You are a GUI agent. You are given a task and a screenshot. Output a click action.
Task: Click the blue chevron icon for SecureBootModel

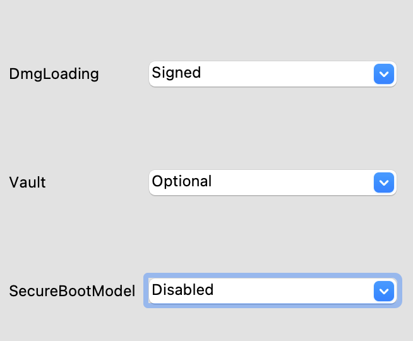click(x=383, y=291)
